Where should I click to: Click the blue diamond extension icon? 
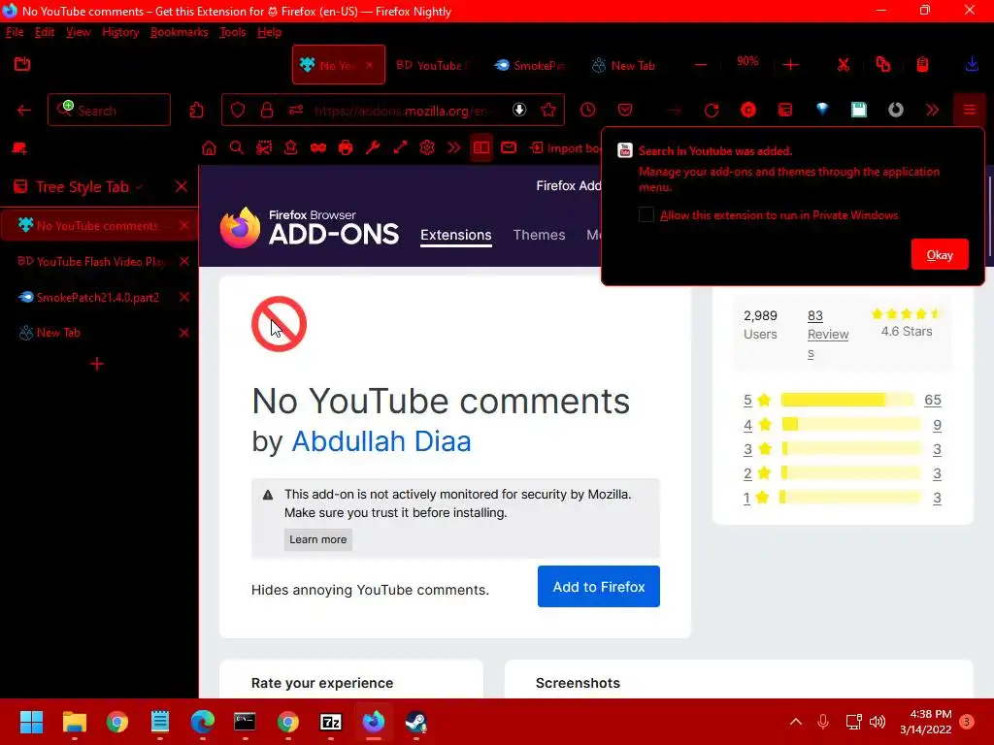pyautogui.click(x=822, y=110)
